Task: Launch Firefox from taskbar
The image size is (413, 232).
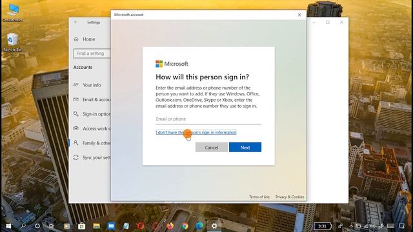Action: tap(170, 226)
